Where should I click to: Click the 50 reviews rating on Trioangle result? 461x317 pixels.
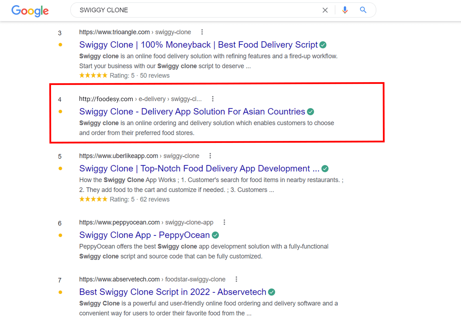click(154, 75)
